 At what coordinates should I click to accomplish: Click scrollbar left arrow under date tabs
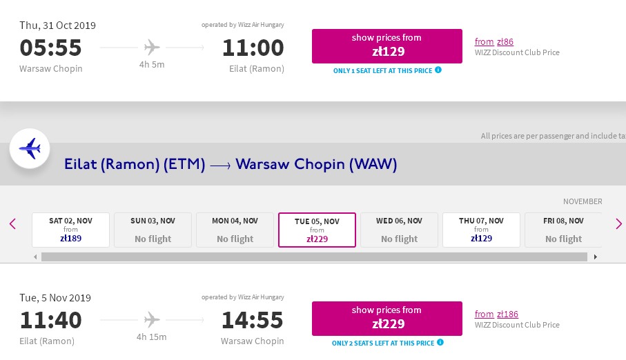[x=35, y=257]
